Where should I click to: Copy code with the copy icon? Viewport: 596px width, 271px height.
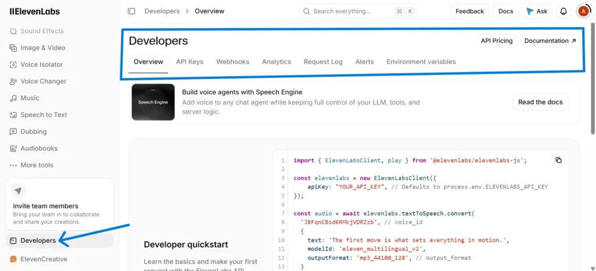(558, 160)
